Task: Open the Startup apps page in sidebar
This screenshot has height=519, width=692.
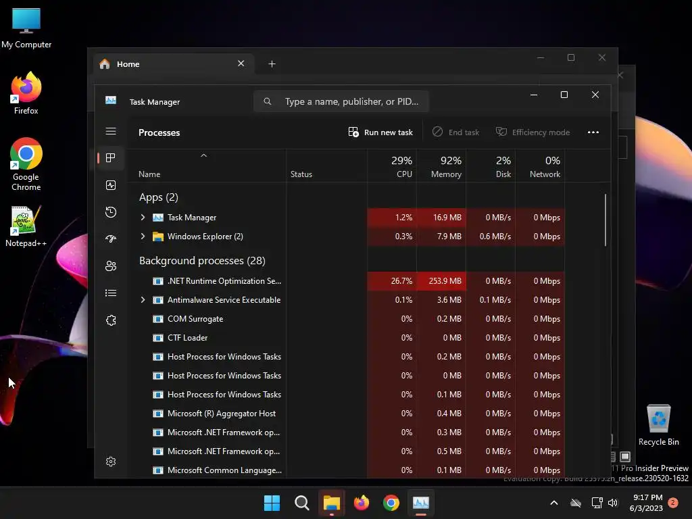Action: (111, 239)
